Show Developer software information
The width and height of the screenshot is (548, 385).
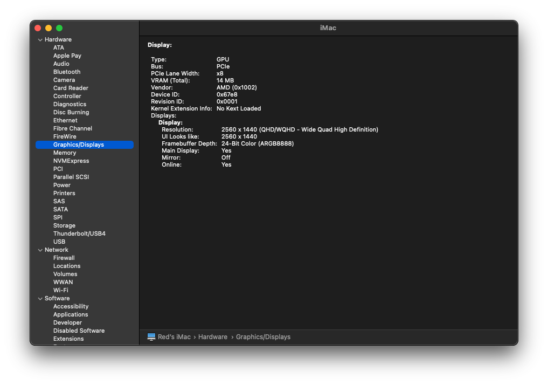point(67,322)
